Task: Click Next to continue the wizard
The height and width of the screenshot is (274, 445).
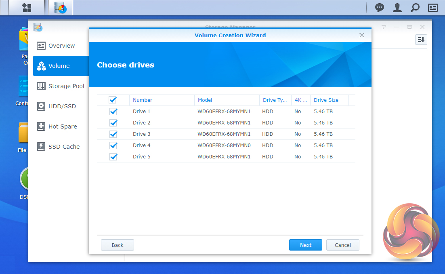Action: click(x=305, y=245)
